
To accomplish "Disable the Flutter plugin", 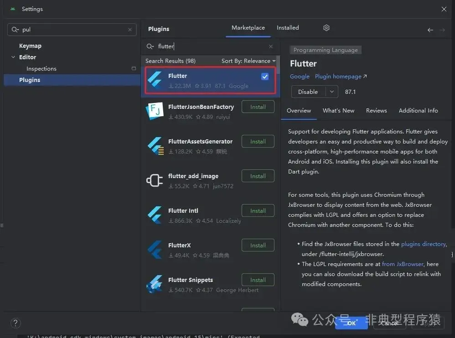I will (x=308, y=92).
